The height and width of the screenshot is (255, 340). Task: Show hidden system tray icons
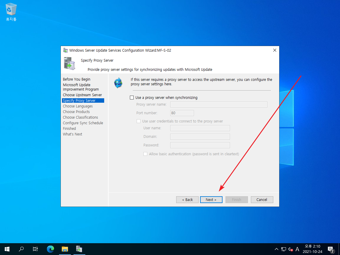pyautogui.click(x=277, y=249)
